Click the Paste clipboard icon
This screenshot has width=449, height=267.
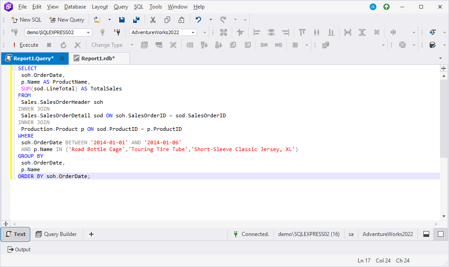pos(181,20)
